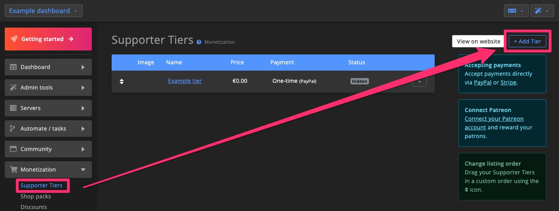Open the actions dropdown for Example tier row
Viewport: 559px width, 211px height.
coord(420,82)
